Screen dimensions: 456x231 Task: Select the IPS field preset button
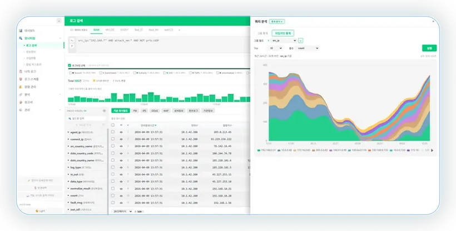tap(144, 111)
